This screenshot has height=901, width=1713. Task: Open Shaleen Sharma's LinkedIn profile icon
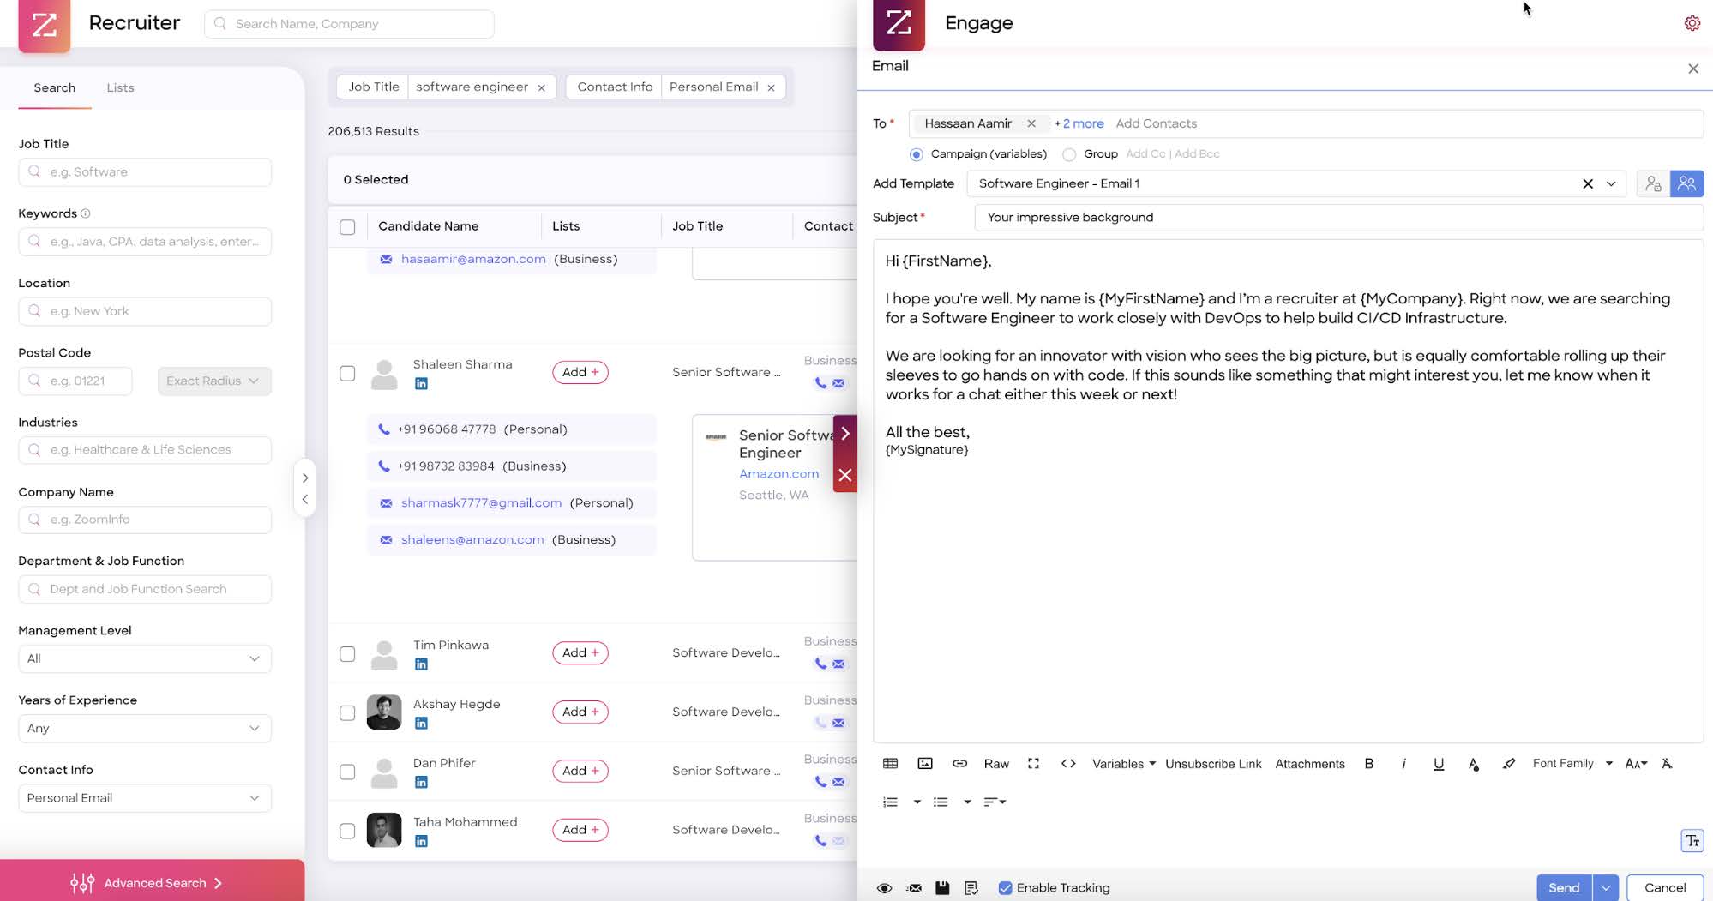coord(421,384)
